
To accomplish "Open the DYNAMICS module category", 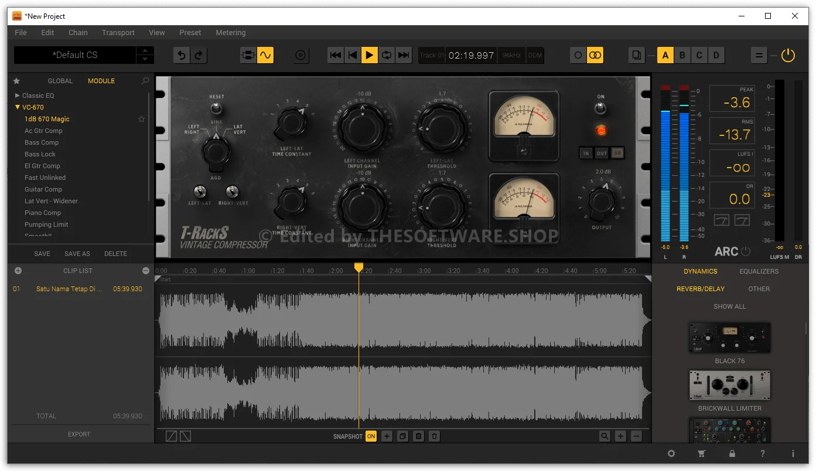I will (700, 271).
